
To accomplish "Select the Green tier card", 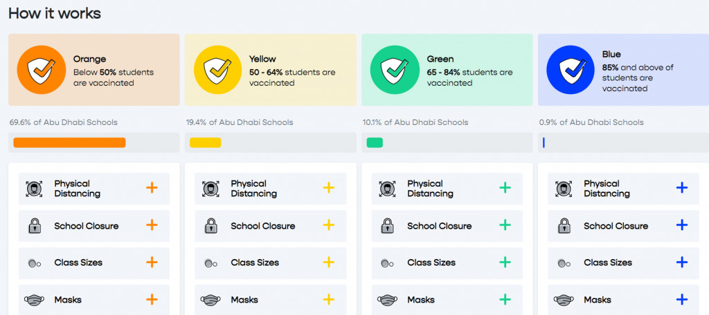I will pyautogui.click(x=447, y=70).
